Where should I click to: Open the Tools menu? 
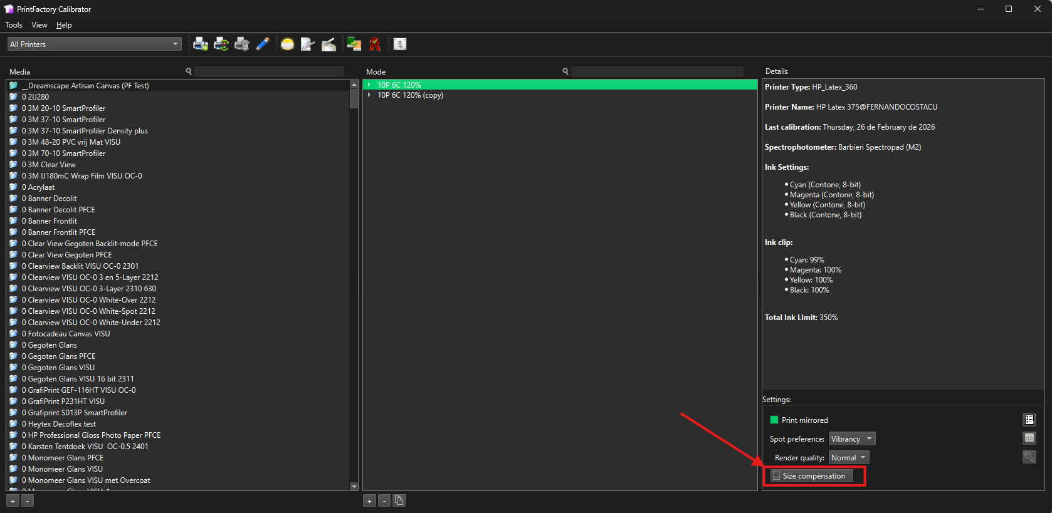(14, 25)
